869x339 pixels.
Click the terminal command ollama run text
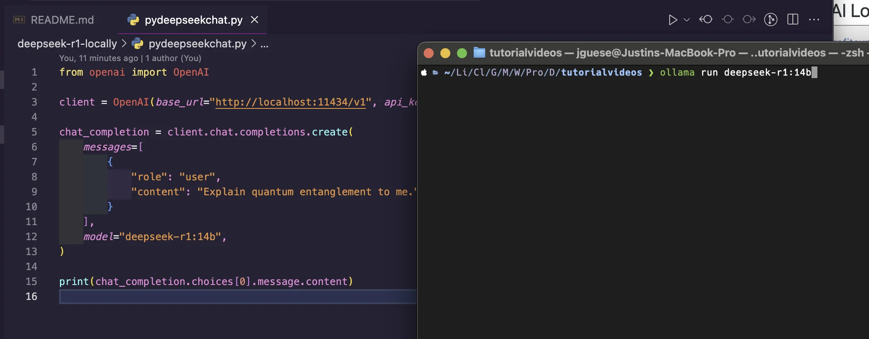click(735, 72)
